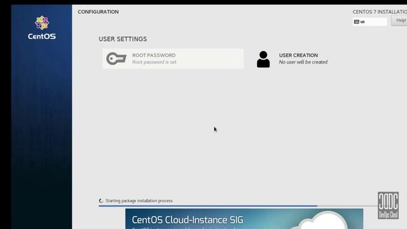407x229 pixels.
Task: Click the USER SETTINGS heading
Action: [x=123, y=39]
